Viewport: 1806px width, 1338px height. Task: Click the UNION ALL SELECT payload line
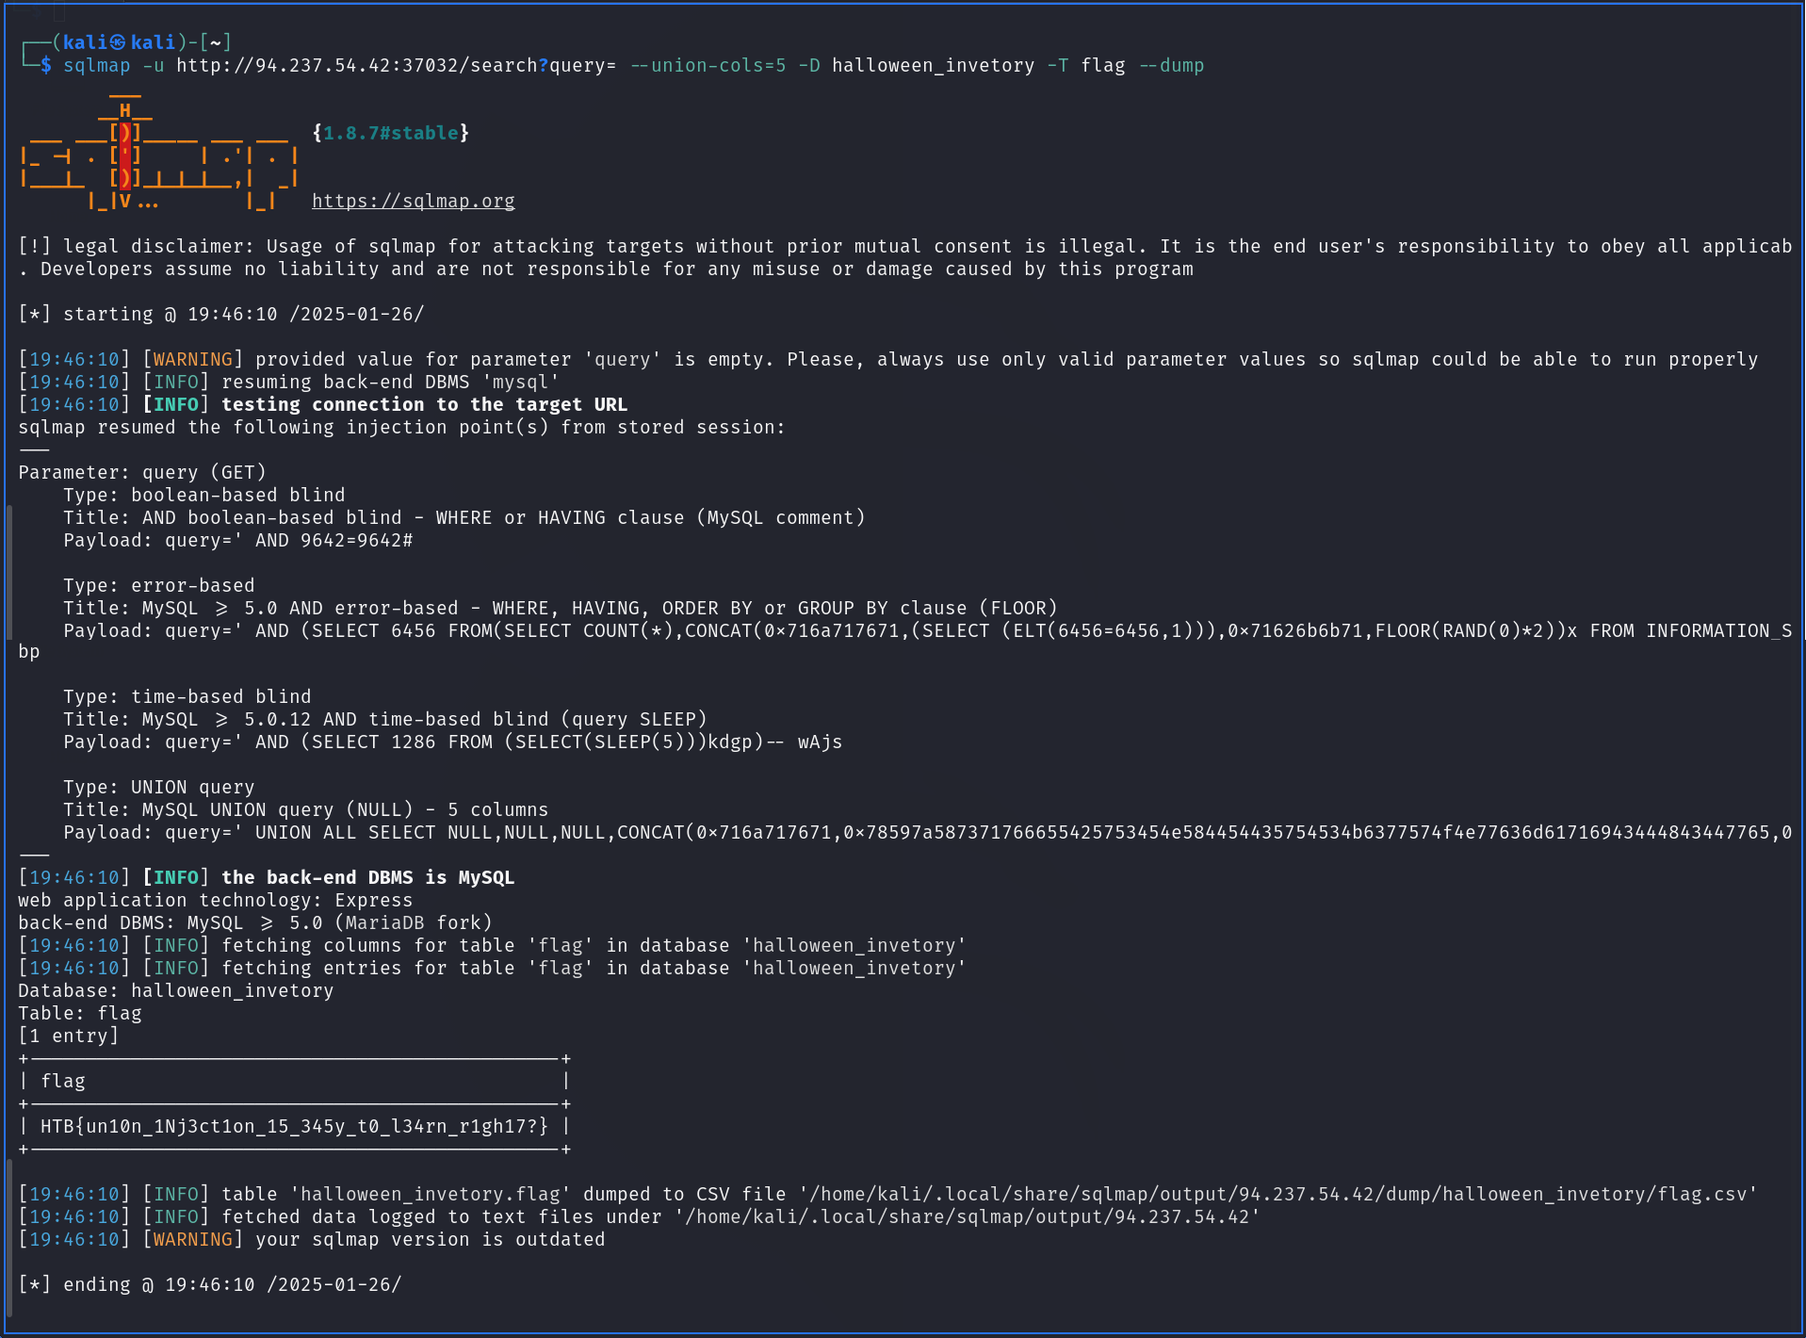click(x=928, y=832)
